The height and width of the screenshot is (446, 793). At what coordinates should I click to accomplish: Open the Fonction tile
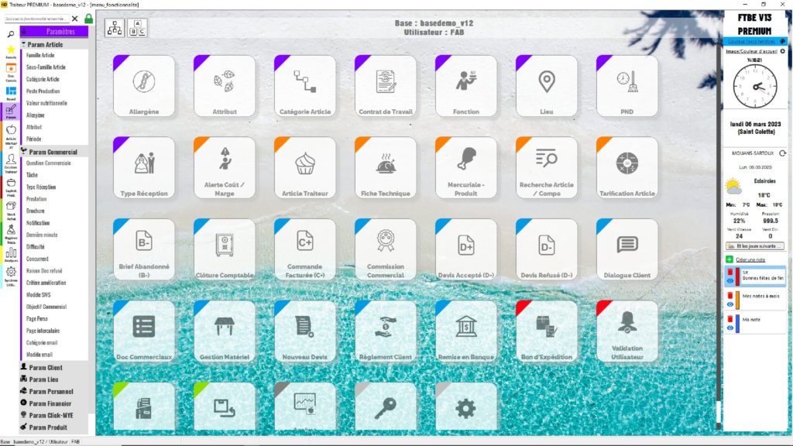(x=465, y=86)
